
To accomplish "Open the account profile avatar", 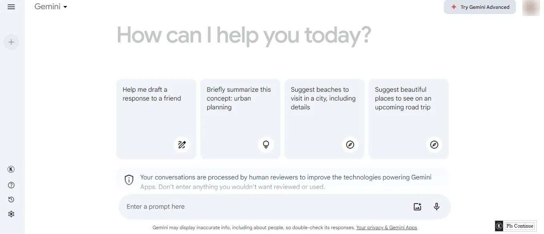I will click(531, 7).
